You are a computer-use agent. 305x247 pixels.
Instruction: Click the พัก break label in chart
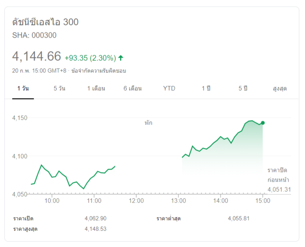click(148, 123)
